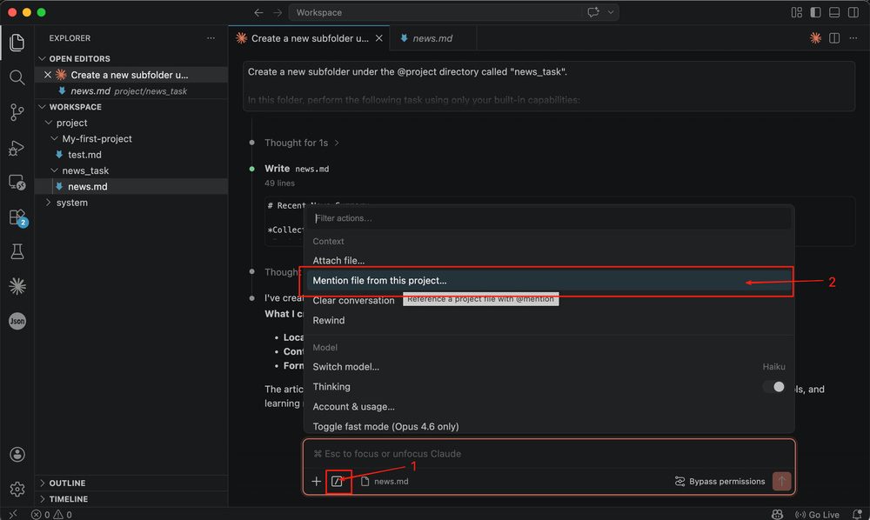
Task: Toggle Bypass permissions mode
Action: (x=719, y=481)
